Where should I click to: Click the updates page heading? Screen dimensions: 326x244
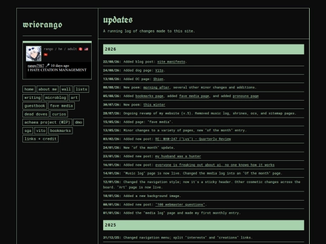tap(118, 20)
